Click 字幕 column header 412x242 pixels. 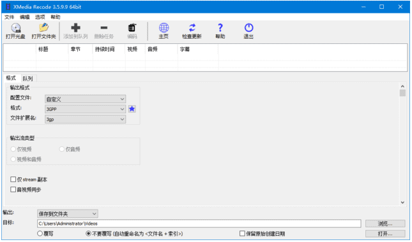click(198, 49)
